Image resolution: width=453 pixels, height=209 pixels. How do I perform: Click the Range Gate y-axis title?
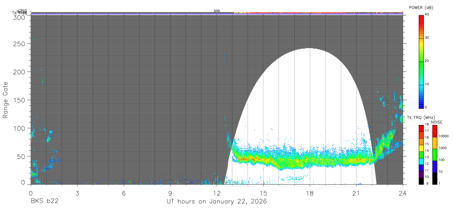click(x=6, y=100)
